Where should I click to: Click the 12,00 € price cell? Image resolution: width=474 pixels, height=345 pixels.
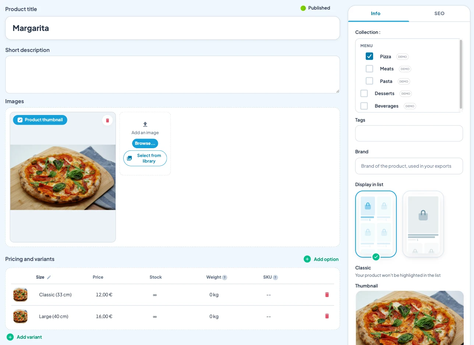pos(104,295)
